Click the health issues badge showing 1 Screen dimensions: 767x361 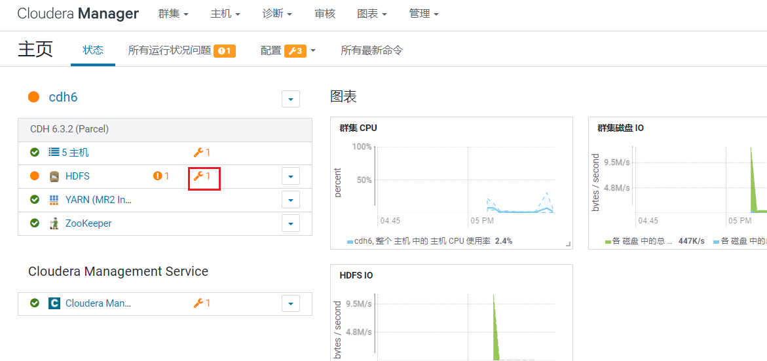225,51
